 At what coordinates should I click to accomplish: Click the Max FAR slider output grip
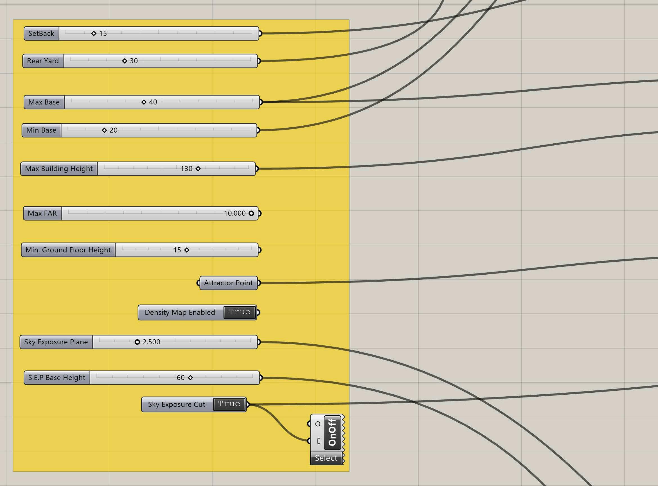[x=260, y=213]
